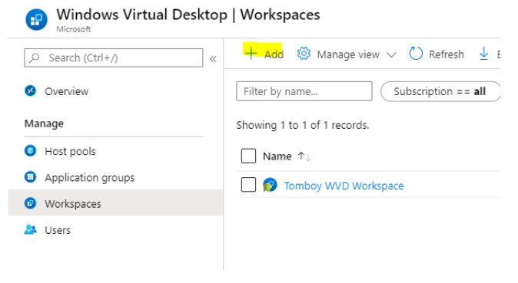Open the Users menu item
518x283 pixels.
(58, 230)
